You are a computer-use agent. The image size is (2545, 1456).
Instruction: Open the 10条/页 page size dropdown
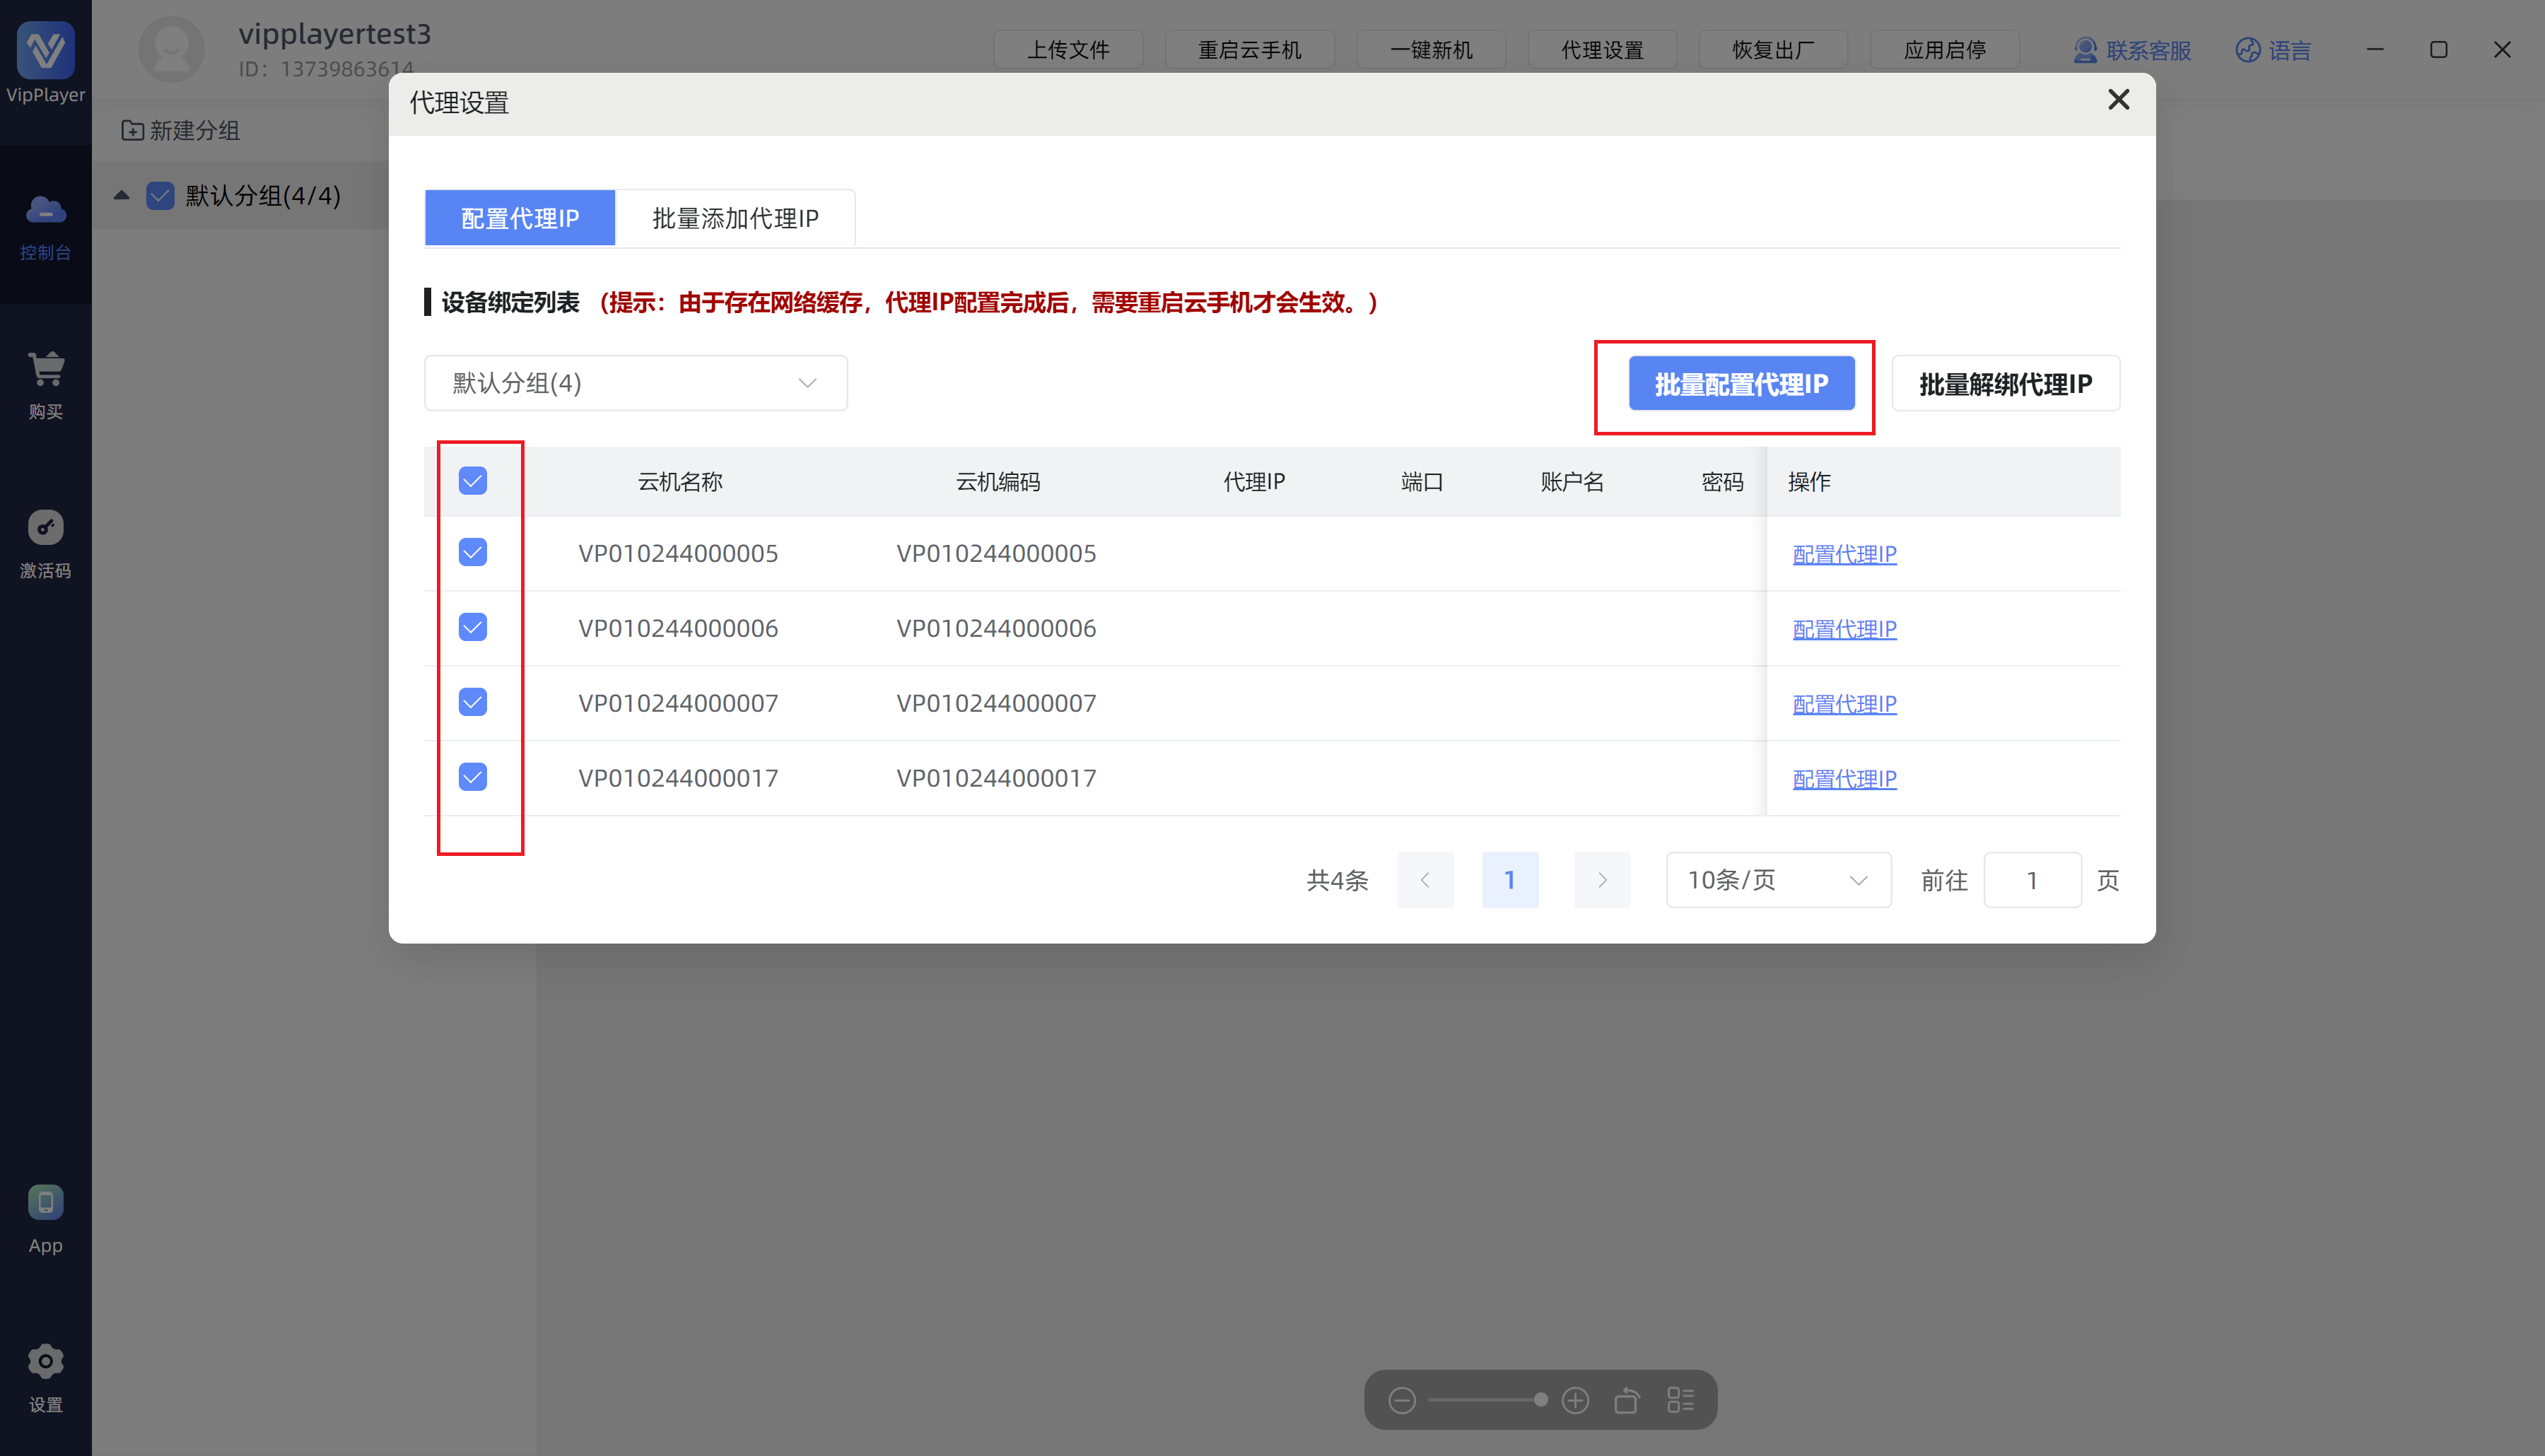pyautogui.click(x=1777, y=880)
